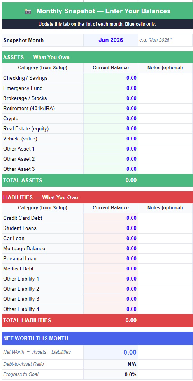Select the Personal Loan balance cell

pos(111,258)
